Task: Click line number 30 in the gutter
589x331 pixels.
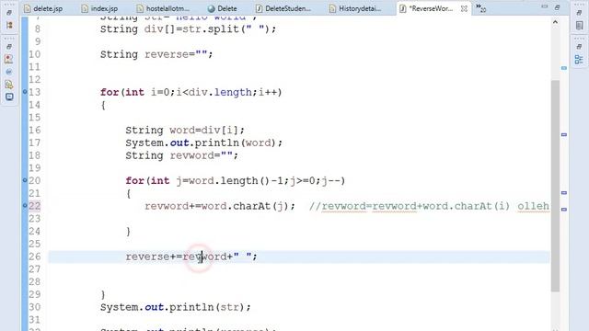Action: pos(35,307)
